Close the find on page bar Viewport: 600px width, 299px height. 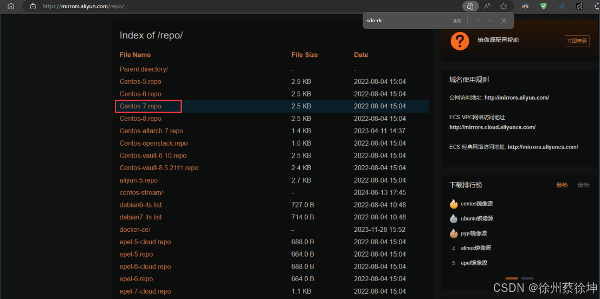click(x=504, y=21)
